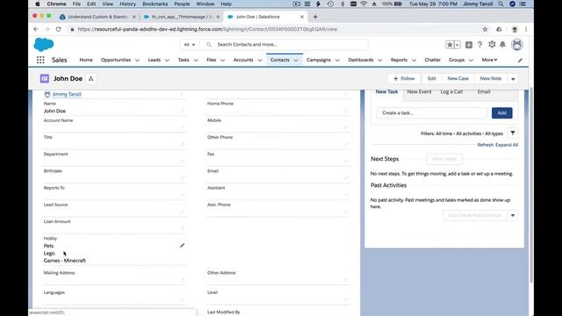The width and height of the screenshot is (562, 316).
Task: Click the browser Back arrow
Action: (x=36, y=29)
